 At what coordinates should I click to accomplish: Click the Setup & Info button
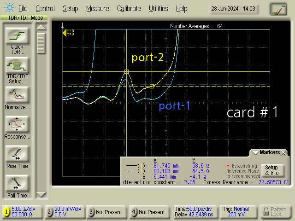pyautogui.click(x=272, y=170)
